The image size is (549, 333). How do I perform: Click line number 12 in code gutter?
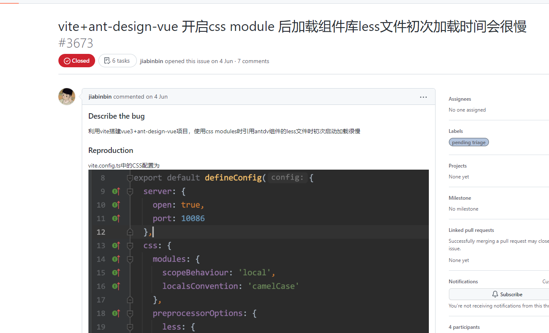click(101, 232)
